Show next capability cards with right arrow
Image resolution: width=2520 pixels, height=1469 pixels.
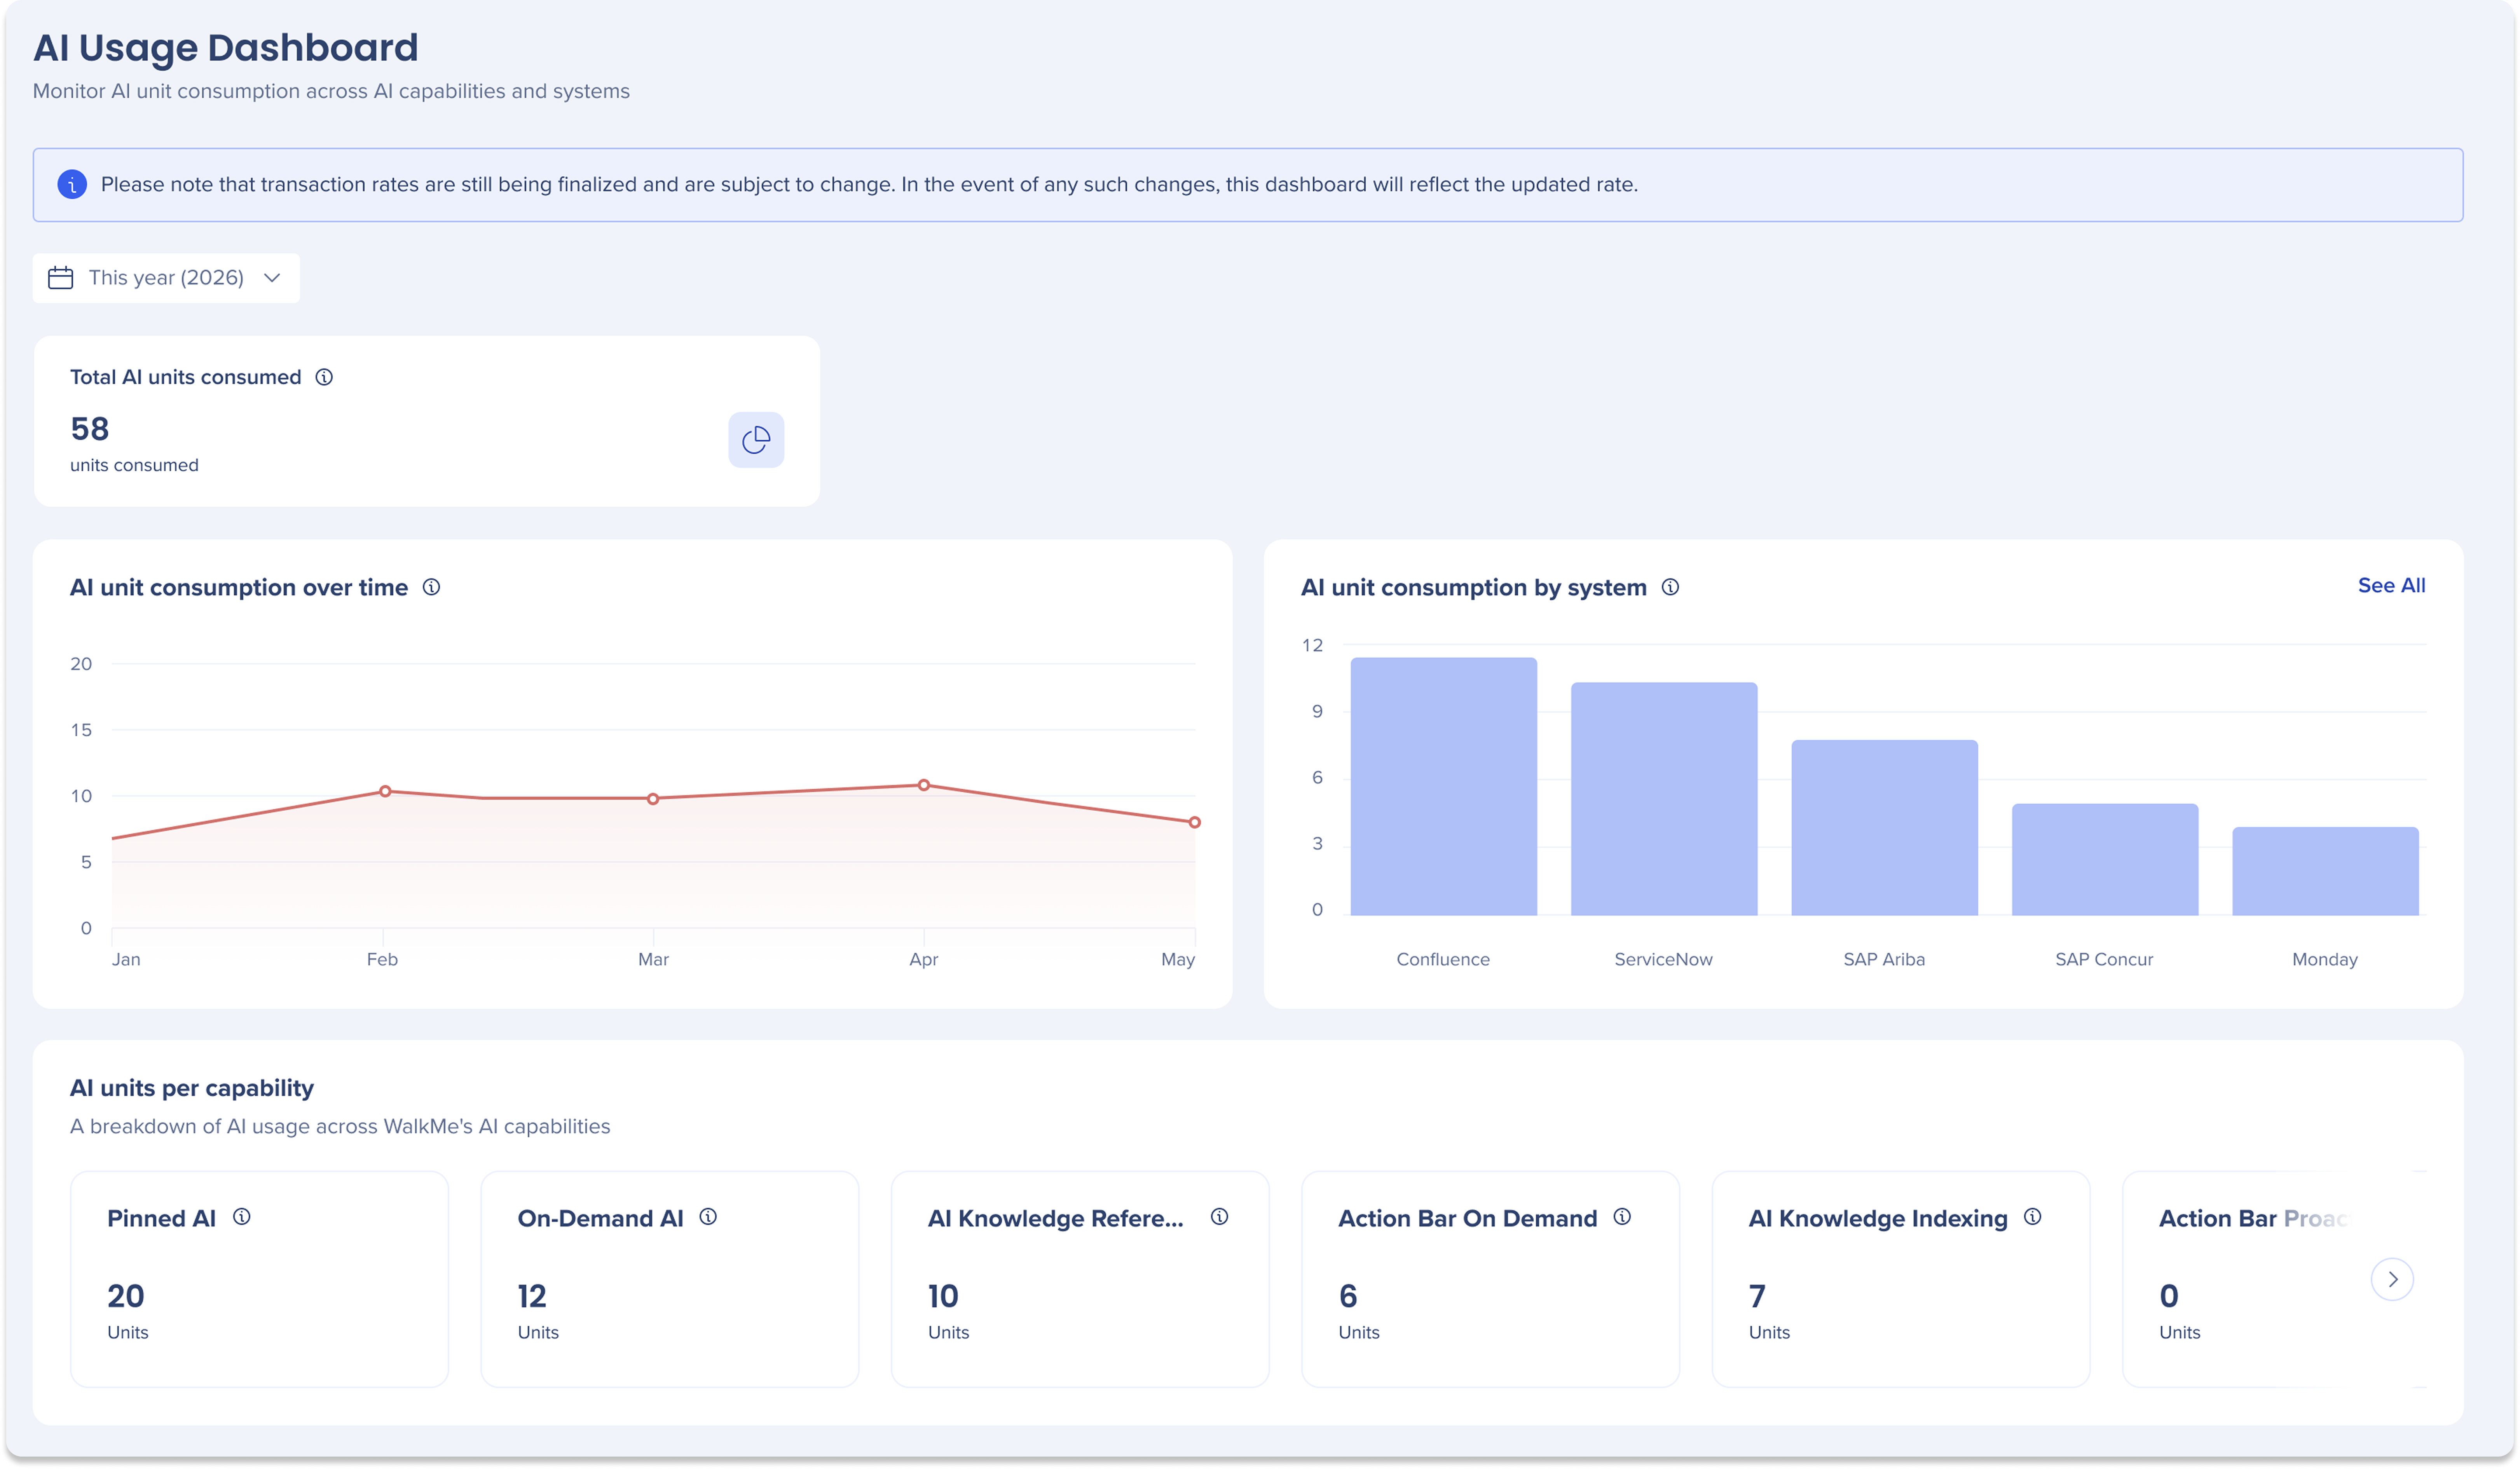pos(2392,1279)
